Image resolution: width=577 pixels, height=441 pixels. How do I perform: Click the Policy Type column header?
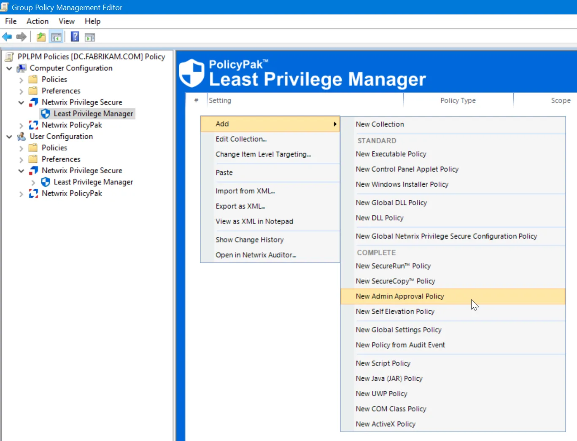click(x=458, y=100)
